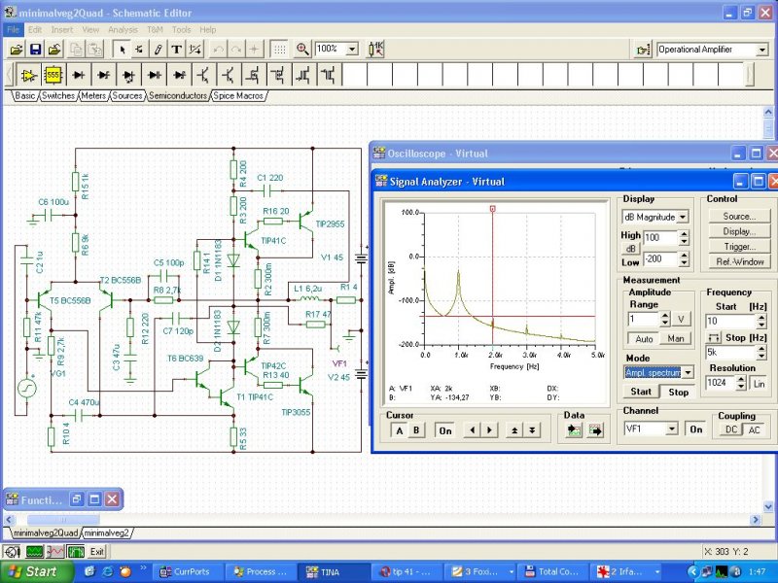Image resolution: width=778 pixels, height=583 pixels.
Task: Open the VF1 channel dropdown
Action: pyautogui.click(x=672, y=429)
